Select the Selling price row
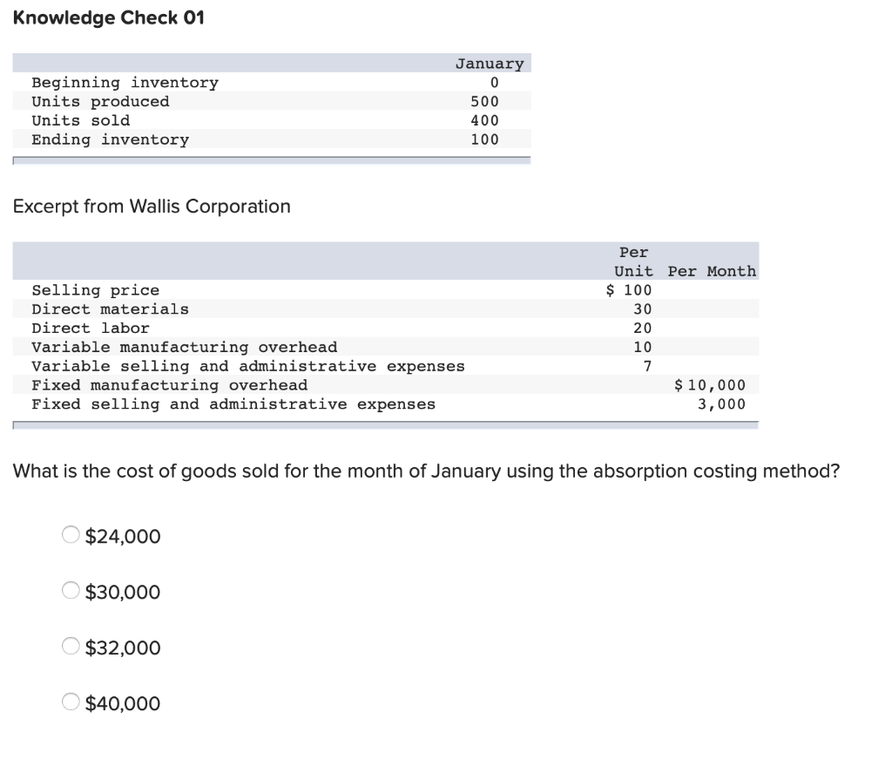Screen dimensions: 892x780 (95, 290)
